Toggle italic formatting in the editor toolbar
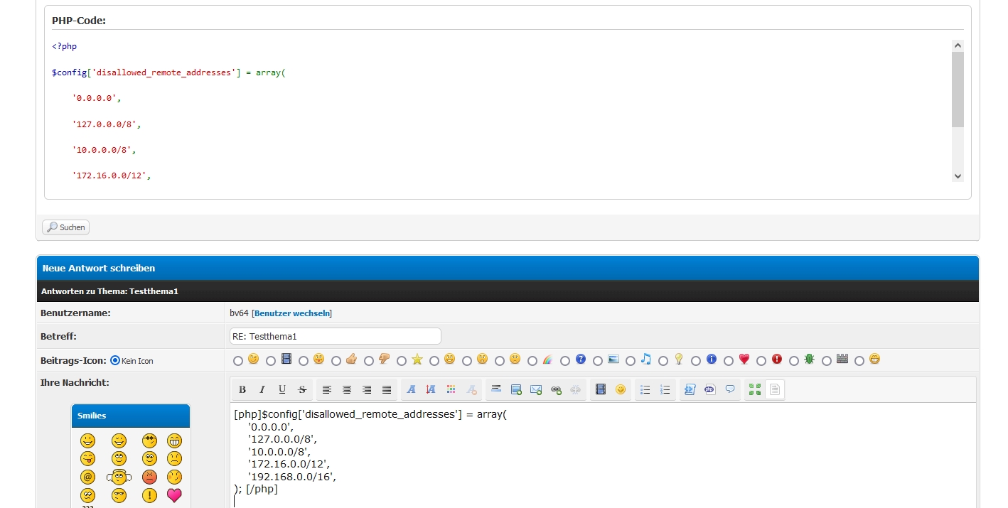Image resolution: width=1008 pixels, height=508 pixels. (262, 389)
